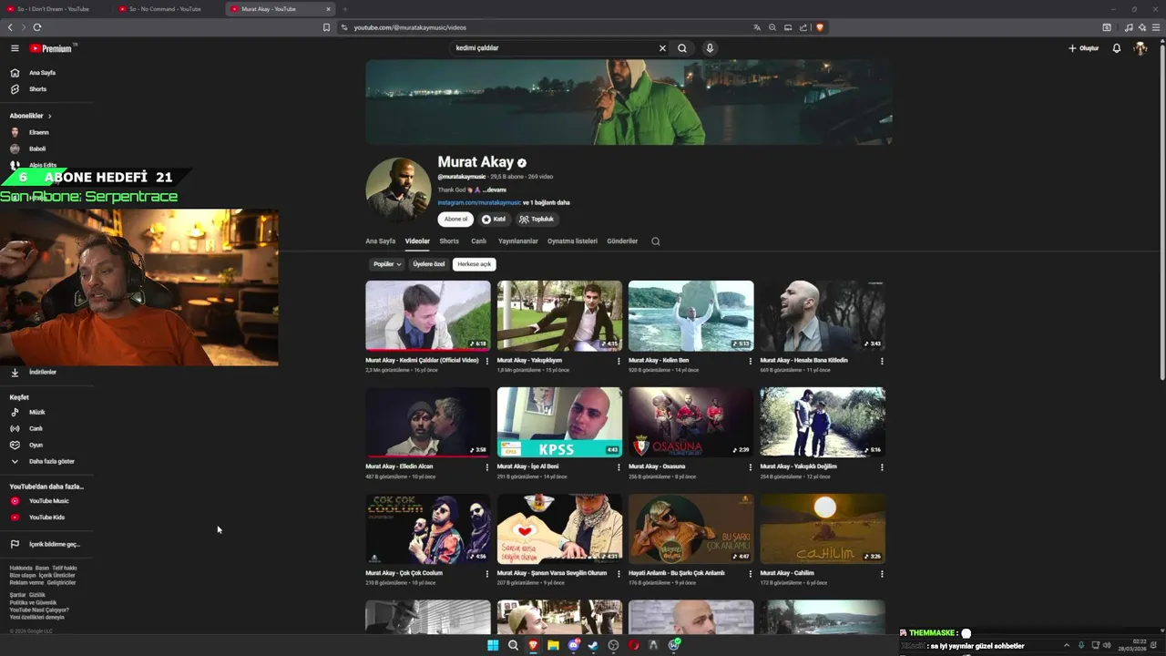Clear the search box text
This screenshot has width=1166, height=656.
point(662,48)
